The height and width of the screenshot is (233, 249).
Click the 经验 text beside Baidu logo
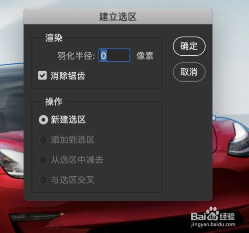[x=227, y=216]
